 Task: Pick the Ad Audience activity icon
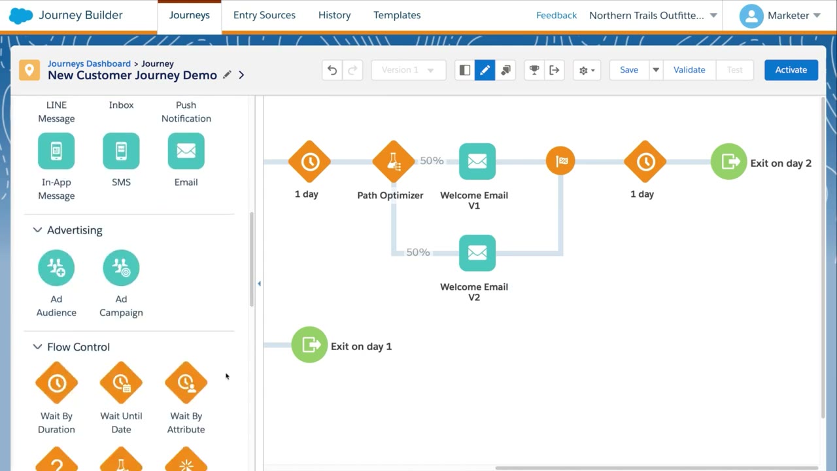click(56, 268)
